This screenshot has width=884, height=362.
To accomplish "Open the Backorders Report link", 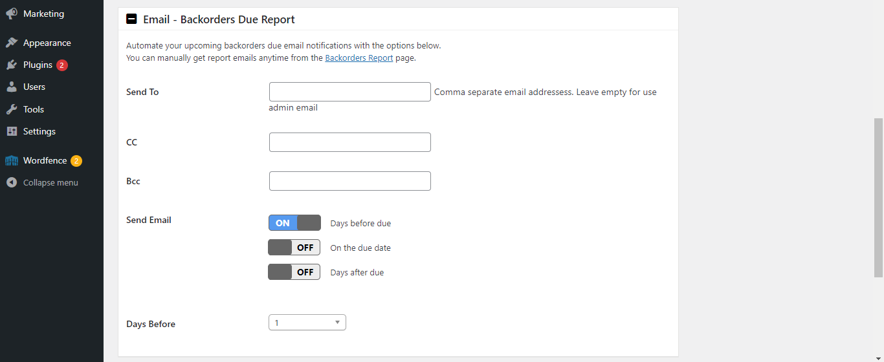I will (x=359, y=58).
